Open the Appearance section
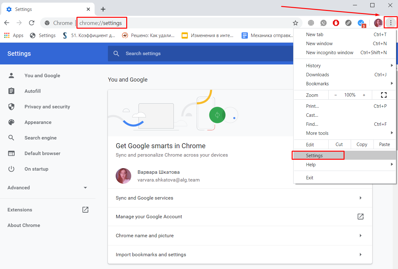 click(x=38, y=122)
